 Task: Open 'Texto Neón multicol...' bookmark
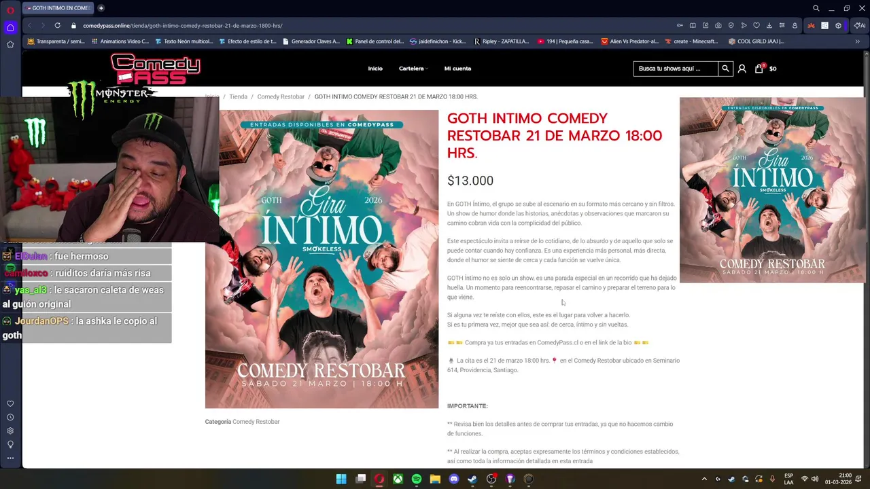[x=184, y=41]
